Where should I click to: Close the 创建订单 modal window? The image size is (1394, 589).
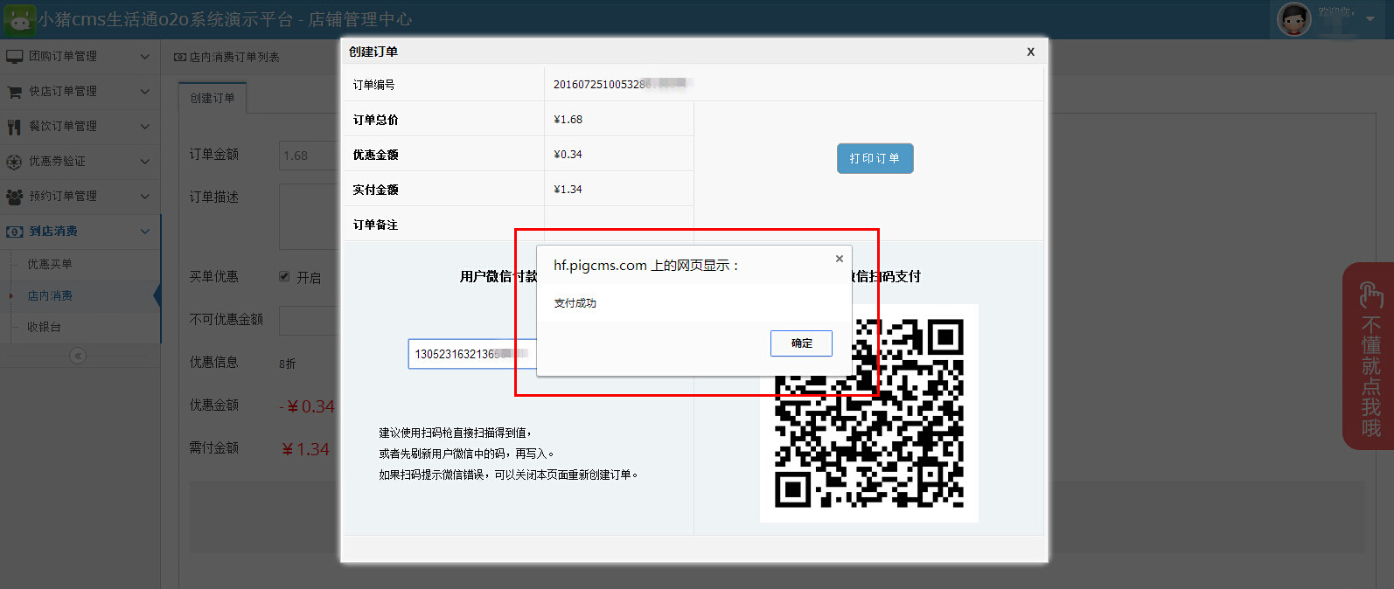1031,52
